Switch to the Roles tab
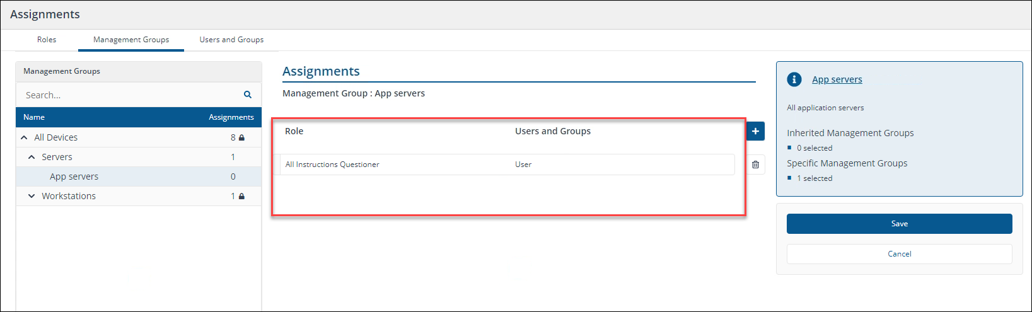The image size is (1032, 312). [x=47, y=40]
